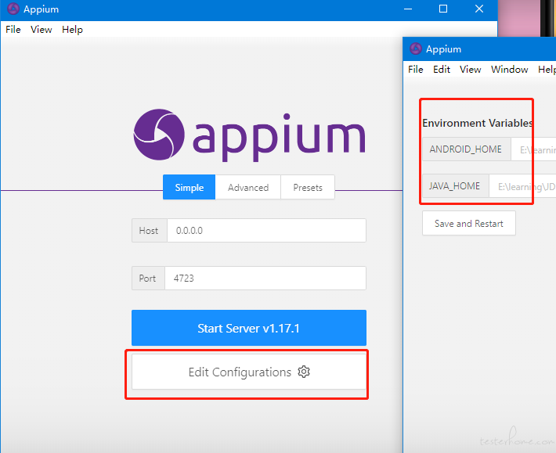
Task: Click ANDROID_HOME path input field
Action: [x=533, y=149]
